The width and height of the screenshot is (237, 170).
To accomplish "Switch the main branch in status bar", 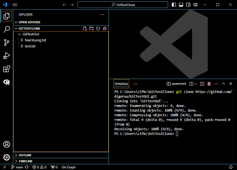I will tap(17, 167).
